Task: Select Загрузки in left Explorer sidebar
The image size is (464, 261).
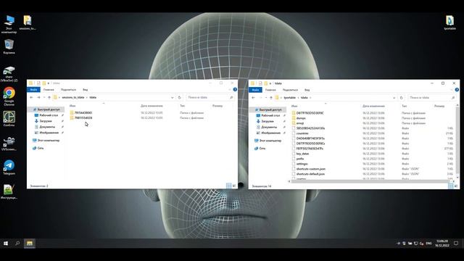Action: point(46,121)
